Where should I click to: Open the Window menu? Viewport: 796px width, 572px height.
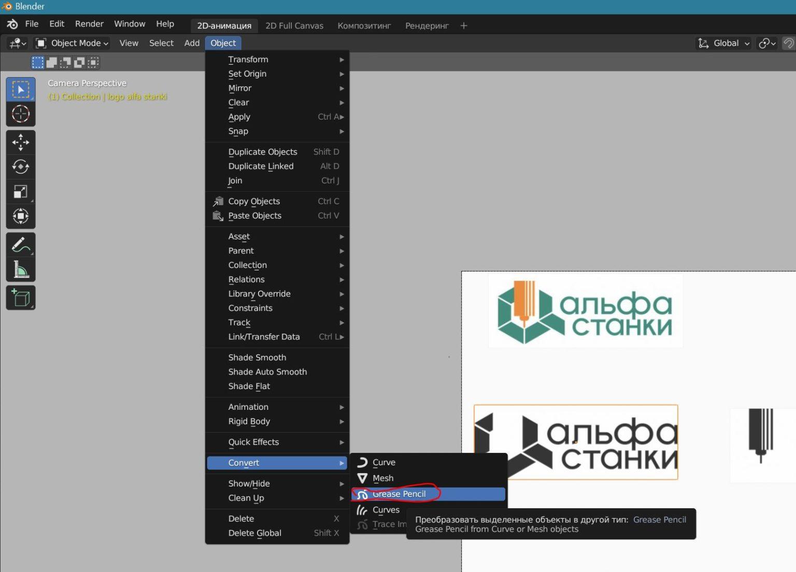coord(130,24)
